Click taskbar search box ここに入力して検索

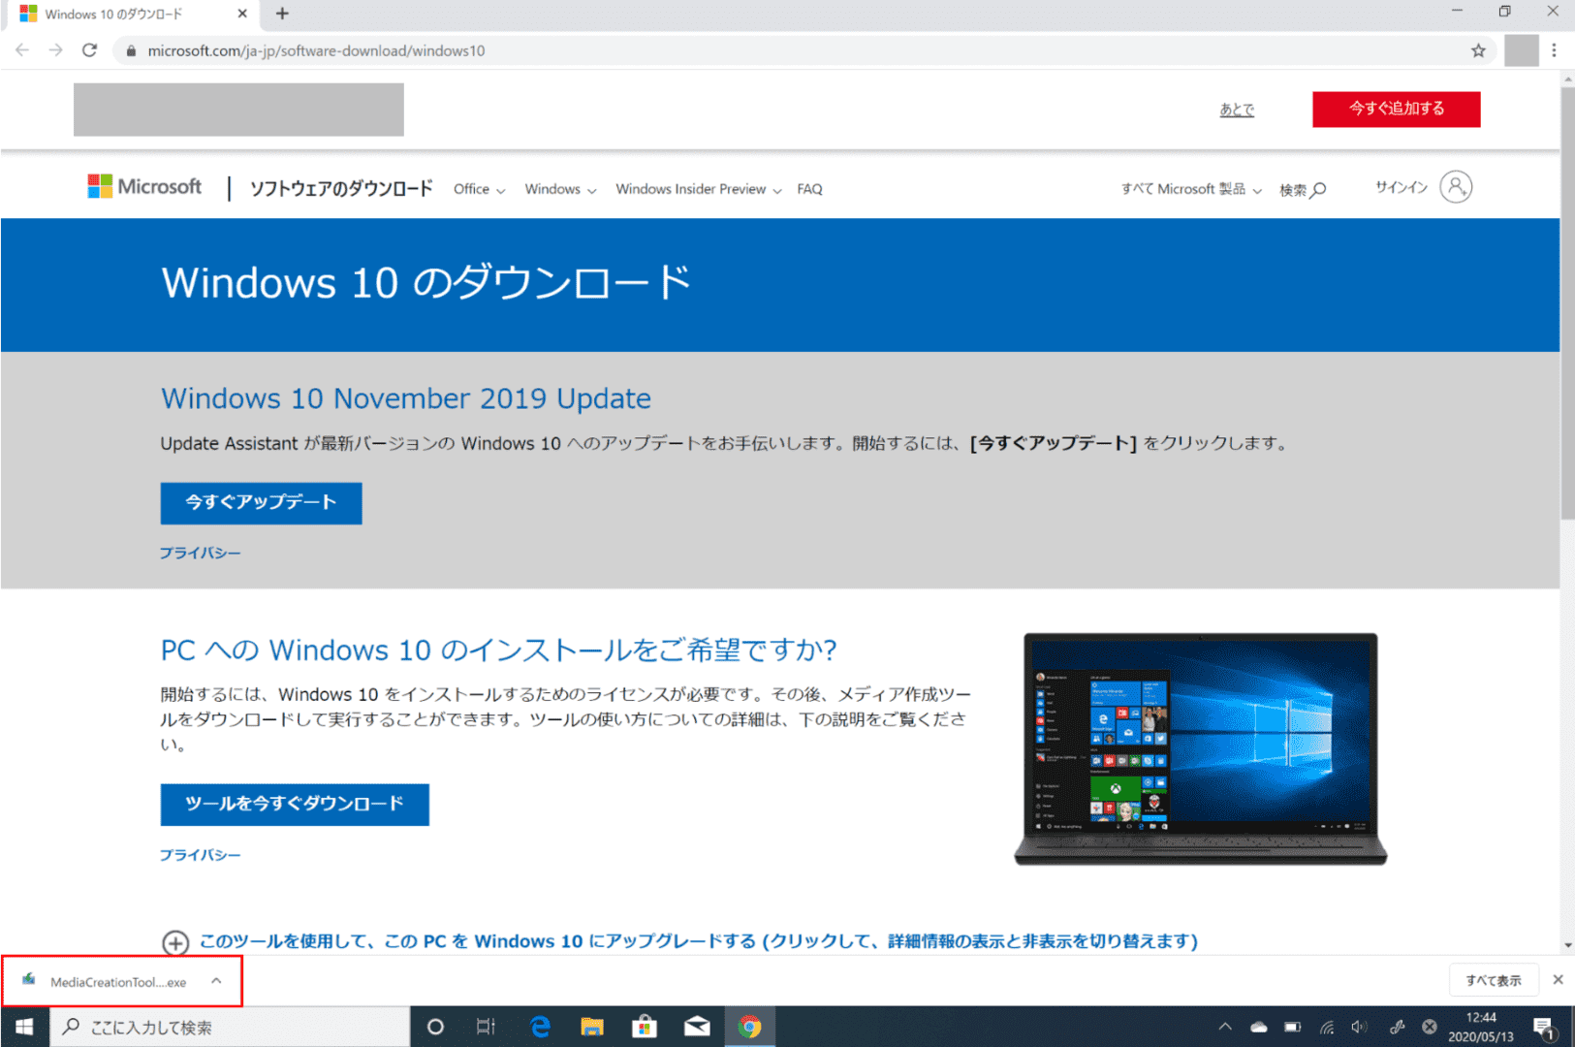pyautogui.click(x=229, y=1027)
